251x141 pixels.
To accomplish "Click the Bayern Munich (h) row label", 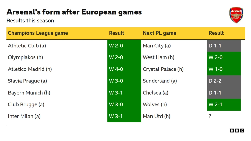I will click(29, 93).
